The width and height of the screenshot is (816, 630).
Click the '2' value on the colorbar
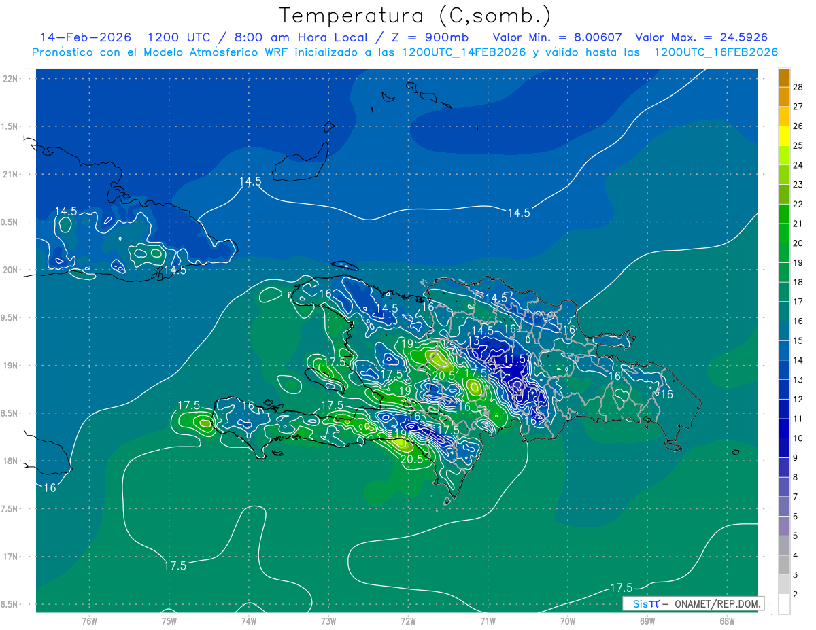pos(796,595)
